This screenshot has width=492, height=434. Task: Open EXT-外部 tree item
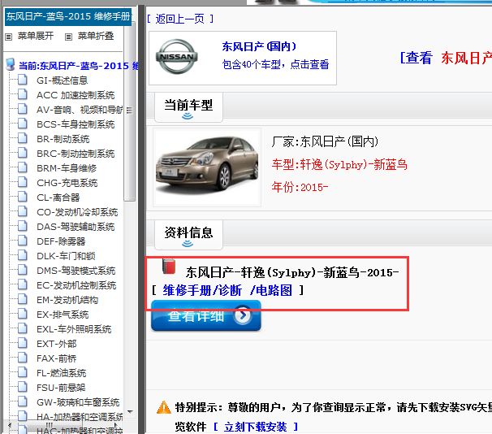57,344
